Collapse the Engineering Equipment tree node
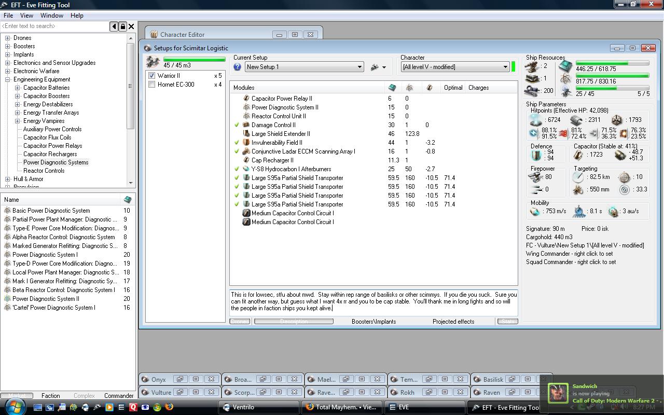664x415 pixels. pyautogui.click(x=8, y=79)
